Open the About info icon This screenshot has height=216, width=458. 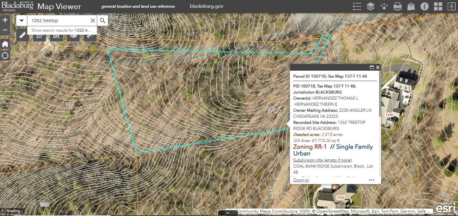[425, 6]
